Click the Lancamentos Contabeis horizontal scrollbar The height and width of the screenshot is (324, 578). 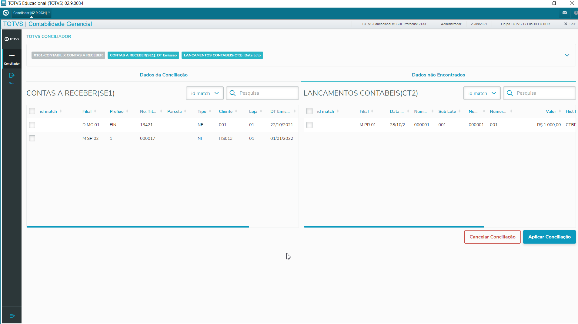tap(394, 227)
